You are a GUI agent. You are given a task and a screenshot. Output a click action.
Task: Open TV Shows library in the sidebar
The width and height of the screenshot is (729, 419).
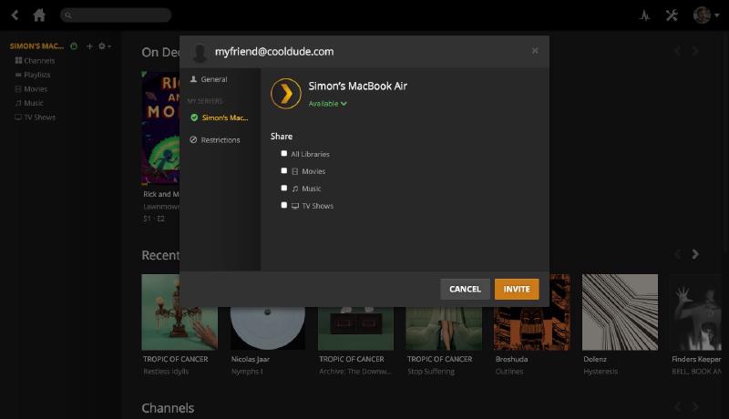(x=35, y=118)
